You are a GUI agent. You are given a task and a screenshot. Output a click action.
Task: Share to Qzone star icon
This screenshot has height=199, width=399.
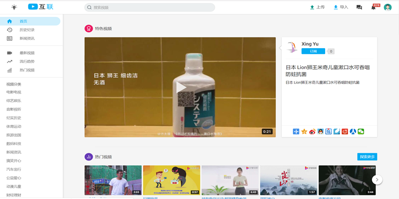[304, 131]
